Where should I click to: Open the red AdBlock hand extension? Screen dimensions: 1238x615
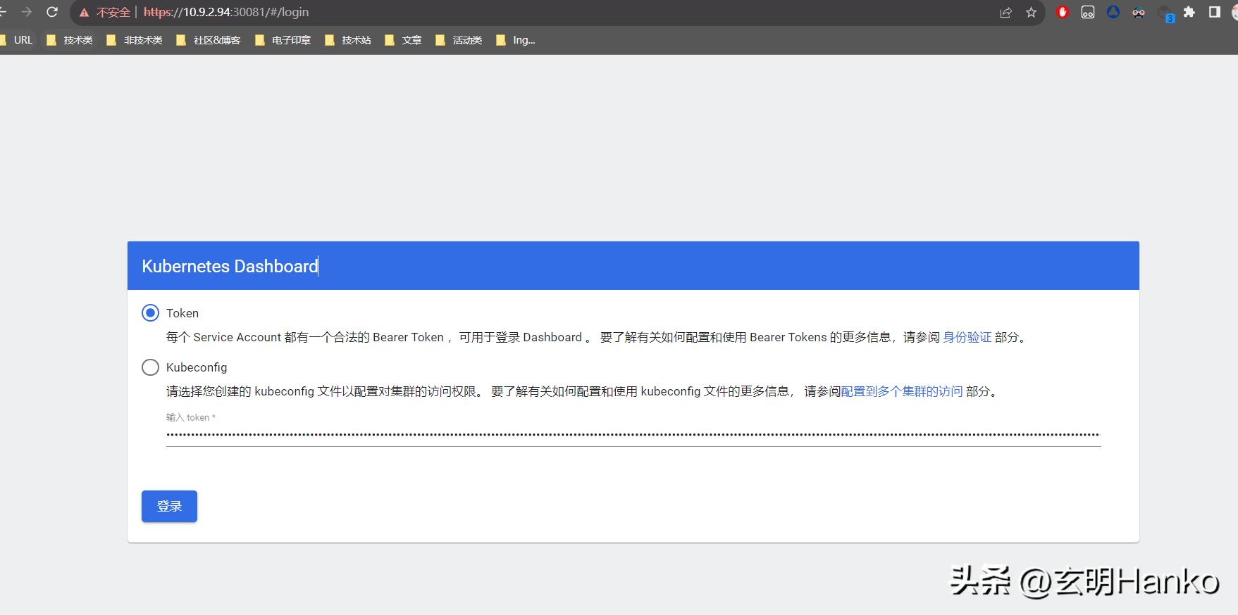tap(1063, 12)
